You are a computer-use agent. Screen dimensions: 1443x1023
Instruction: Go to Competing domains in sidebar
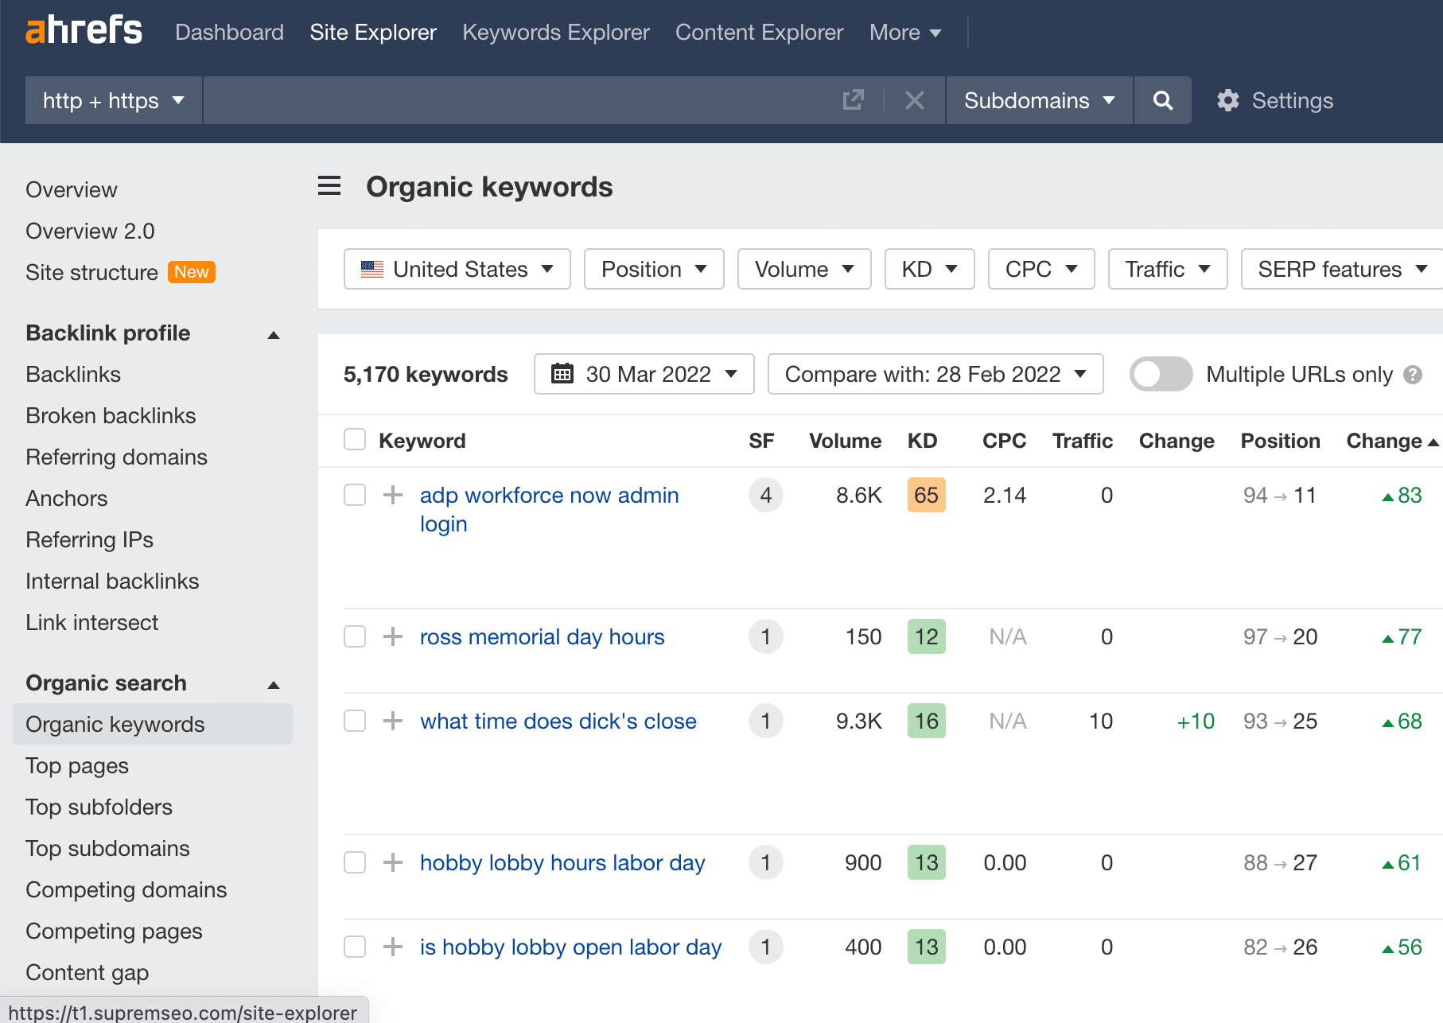[x=126, y=889]
